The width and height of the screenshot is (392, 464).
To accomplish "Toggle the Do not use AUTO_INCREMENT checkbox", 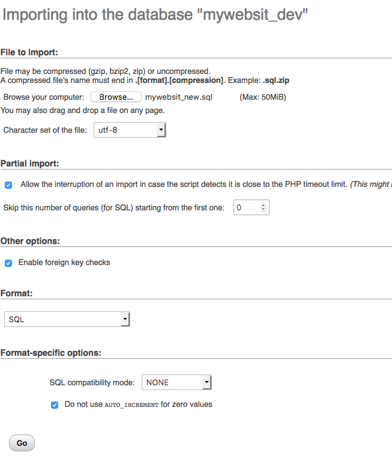I will (55, 405).
